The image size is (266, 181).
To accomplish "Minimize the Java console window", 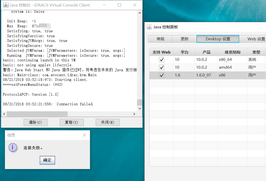I will coord(104,5).
